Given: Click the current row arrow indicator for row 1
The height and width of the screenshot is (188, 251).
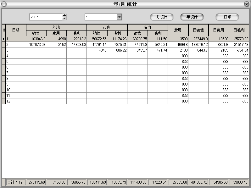Looking at the screenshot, I should [x=4, y=39].
